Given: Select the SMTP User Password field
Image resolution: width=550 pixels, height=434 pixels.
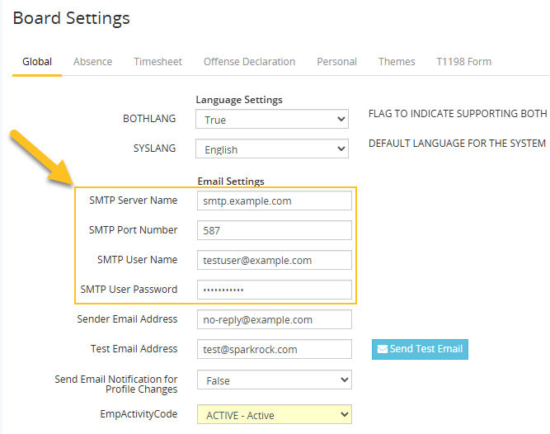Looking at the screenshot, I should (x=274, y=290).
